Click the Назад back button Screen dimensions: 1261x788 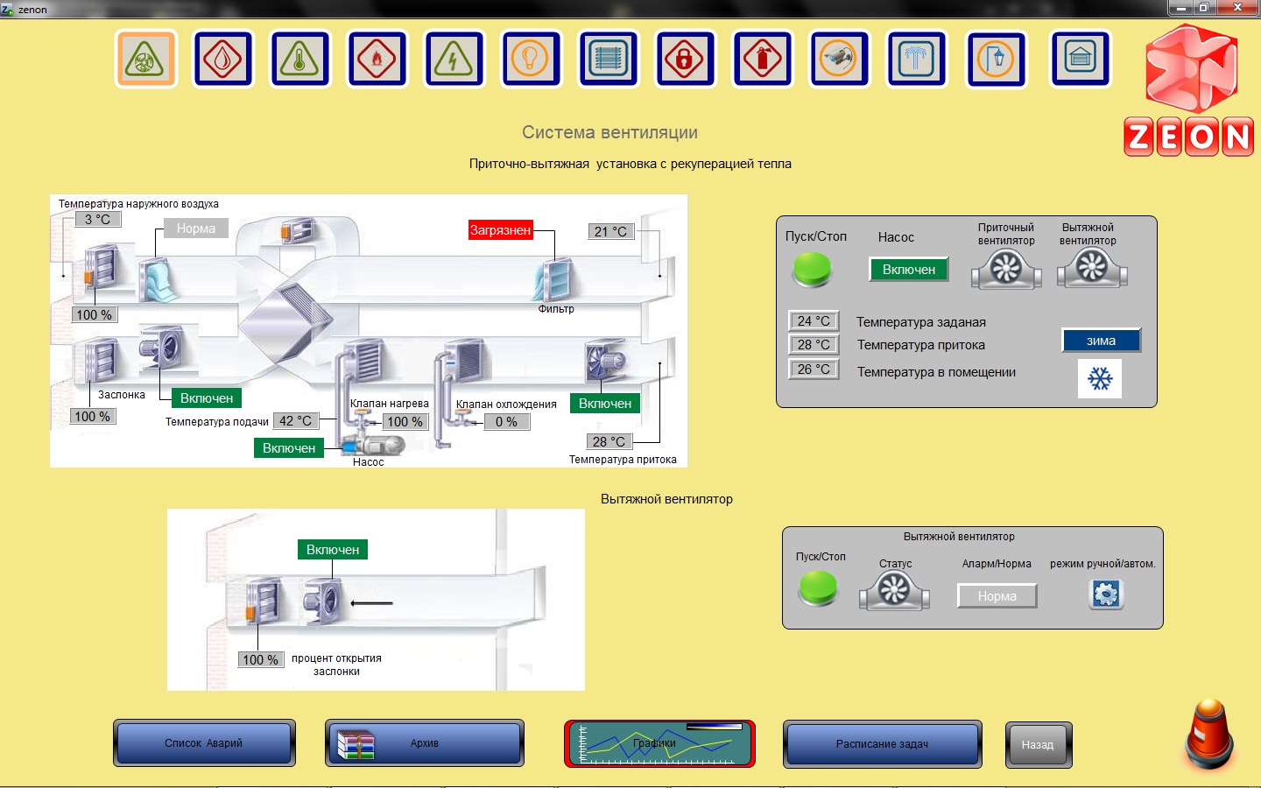1038,745
